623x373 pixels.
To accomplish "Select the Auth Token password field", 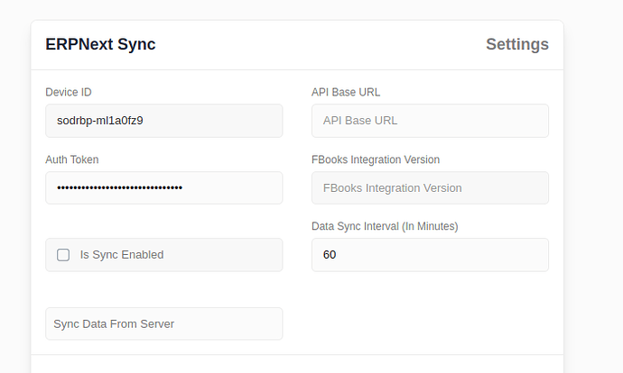I will click(x=163, y=187).
